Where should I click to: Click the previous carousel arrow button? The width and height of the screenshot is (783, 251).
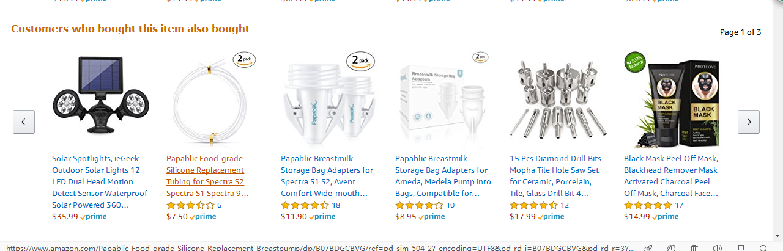pyautogui.click(x=24, y=122)
